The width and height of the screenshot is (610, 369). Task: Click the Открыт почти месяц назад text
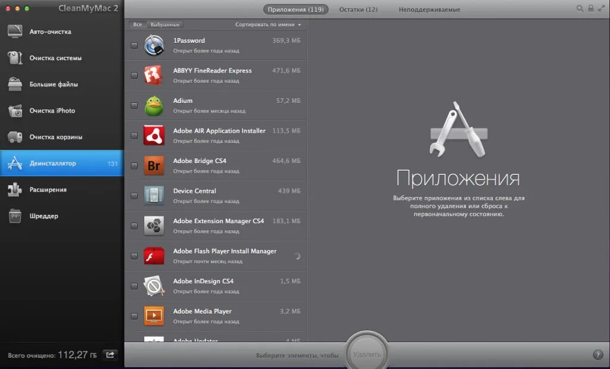[208, 261]
